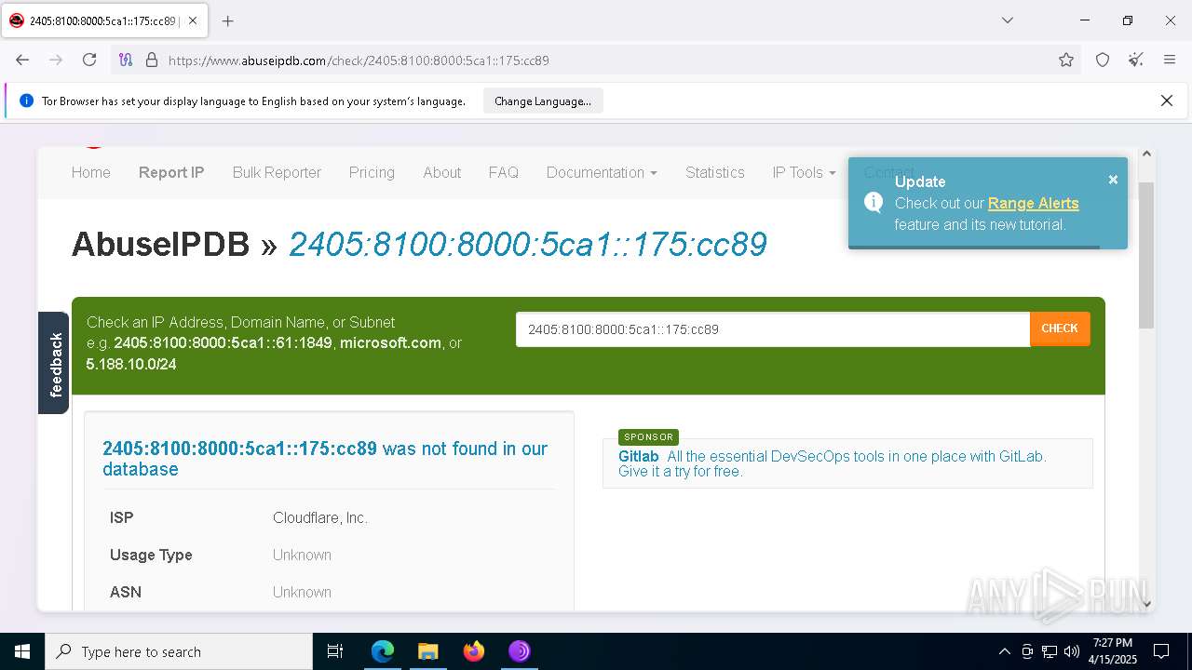Image resolution: width=1192 pixels, height=670 pixels.
Task: Open the Windows Start menu
Action: tap(22, 651)
